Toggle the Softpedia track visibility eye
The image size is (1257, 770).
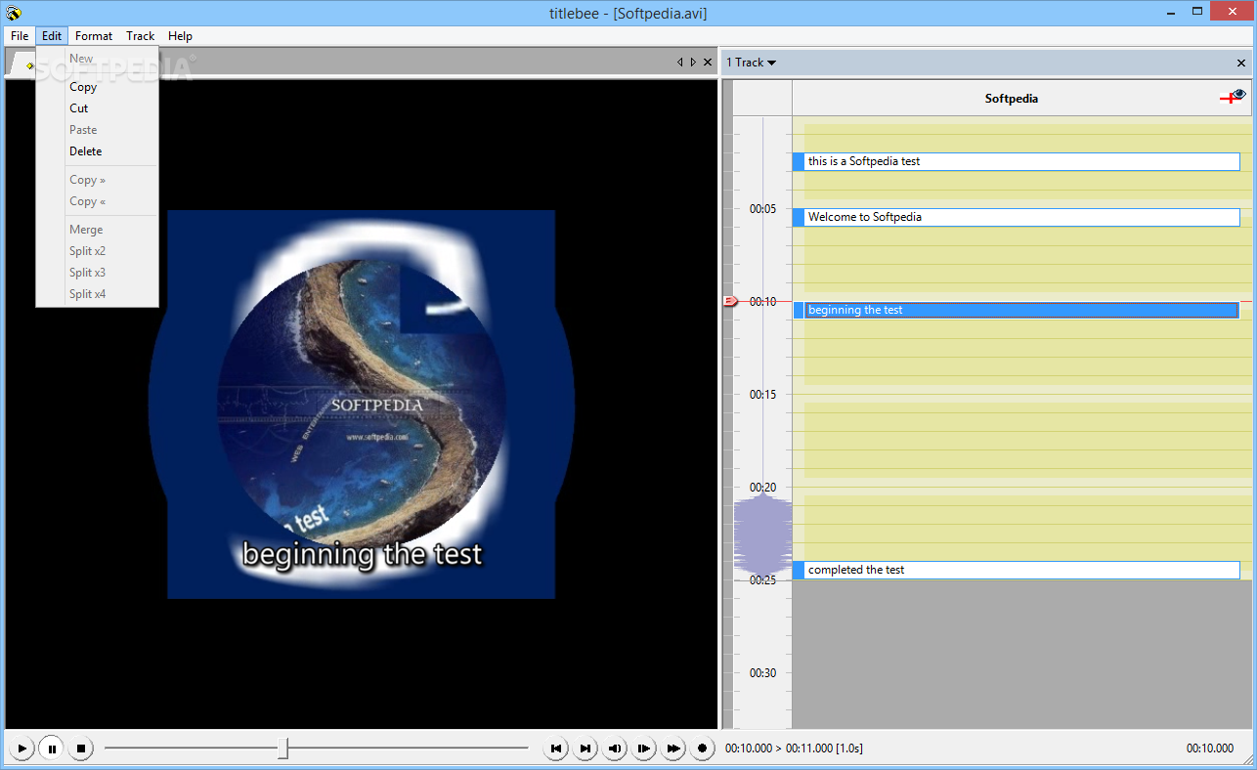click(x=1239, y=94)
